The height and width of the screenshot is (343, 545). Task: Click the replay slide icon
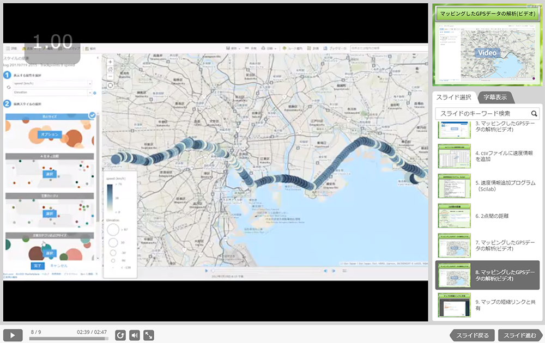point(120,335)
